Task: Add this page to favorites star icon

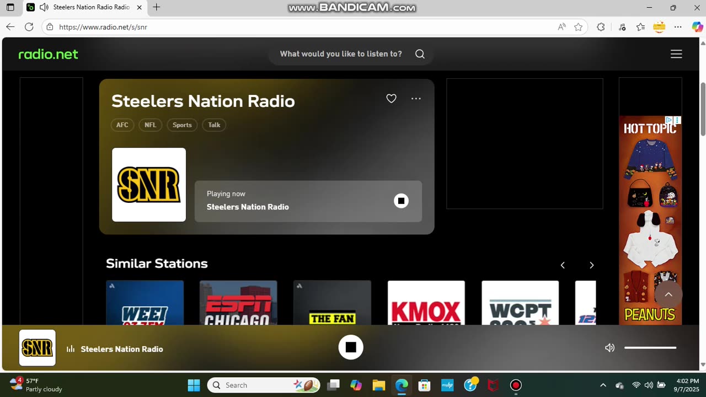Action: point(578,27)
